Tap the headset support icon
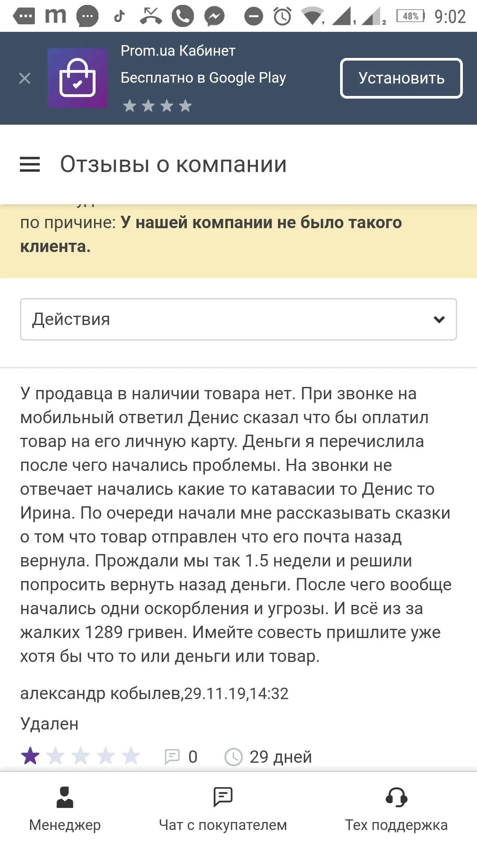Viewport: 477px width, 849px height. (x=396, y=797)
